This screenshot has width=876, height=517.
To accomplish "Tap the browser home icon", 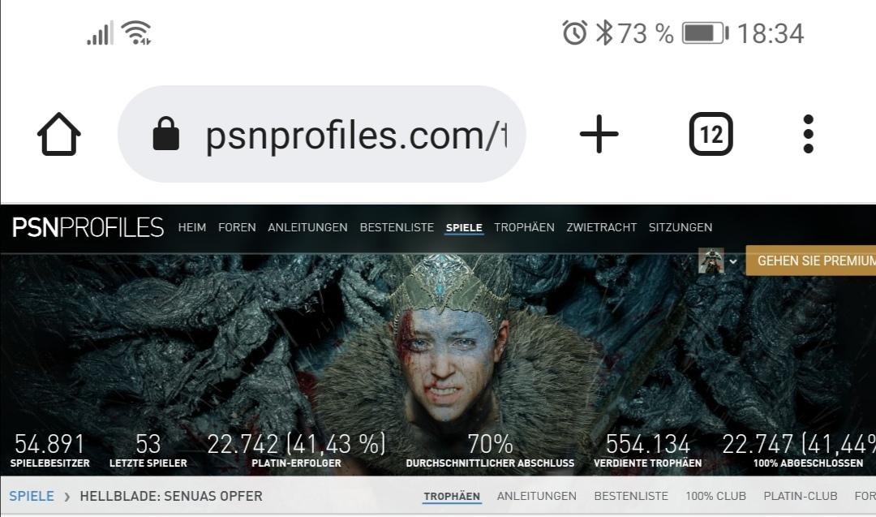I will pyautogui.click(x=59, y=134).
